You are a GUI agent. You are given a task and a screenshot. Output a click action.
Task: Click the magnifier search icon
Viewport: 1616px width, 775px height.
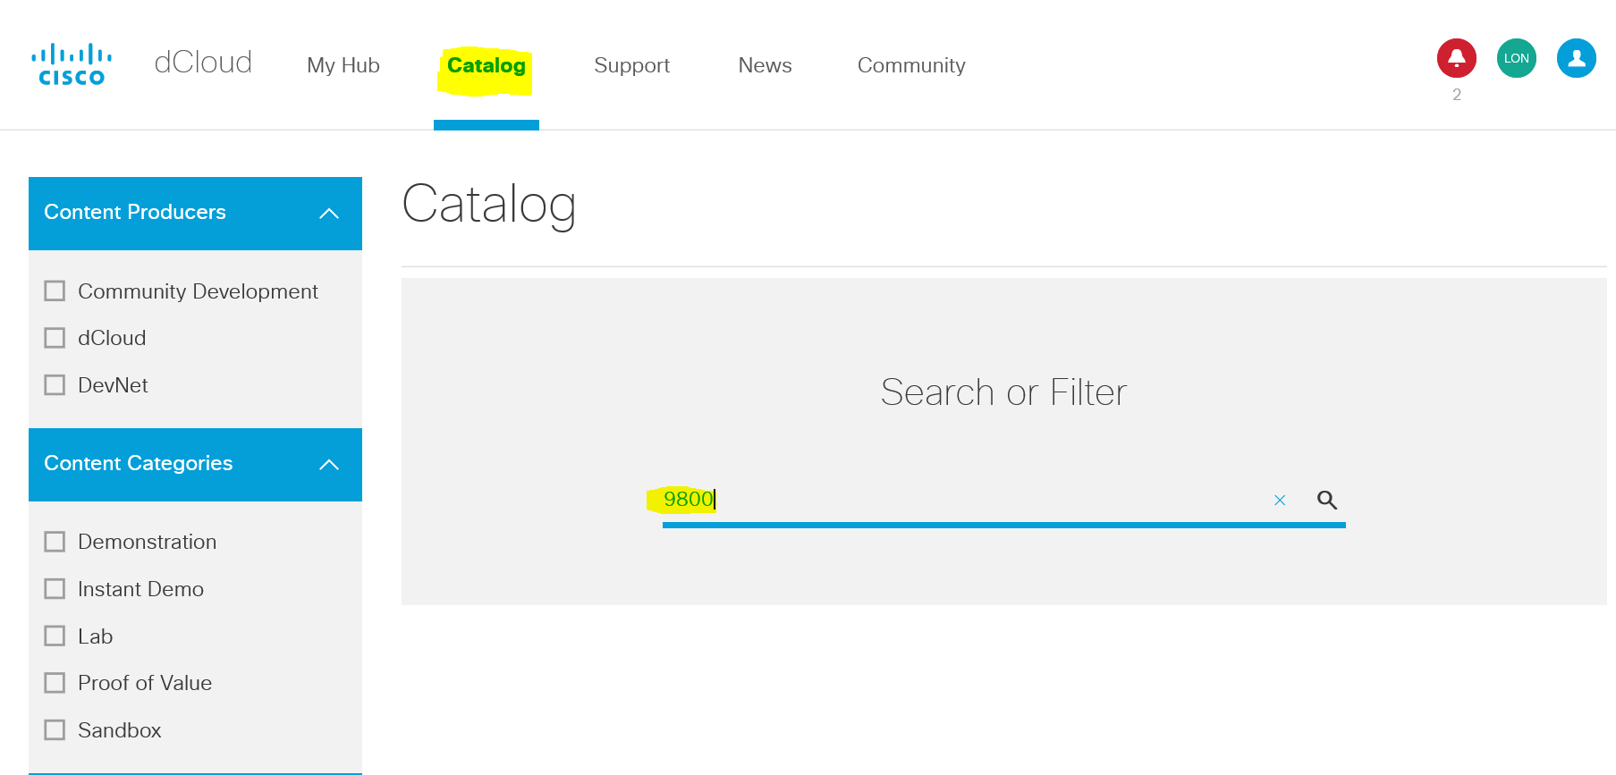click(1327, 500)
